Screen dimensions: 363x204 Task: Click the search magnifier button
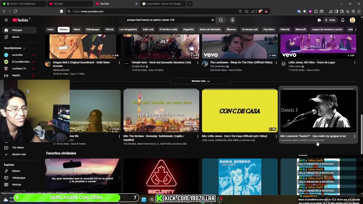tap(221, 20)
